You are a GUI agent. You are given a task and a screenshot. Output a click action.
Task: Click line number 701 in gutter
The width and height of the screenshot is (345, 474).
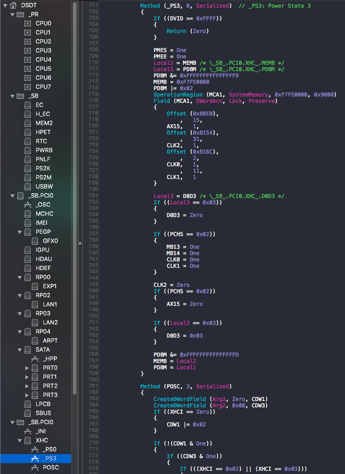[93, 5]
